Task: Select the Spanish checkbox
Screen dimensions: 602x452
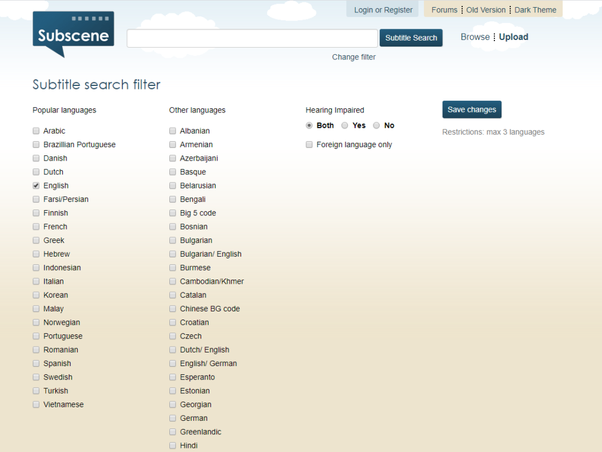Action: [36, 364]
